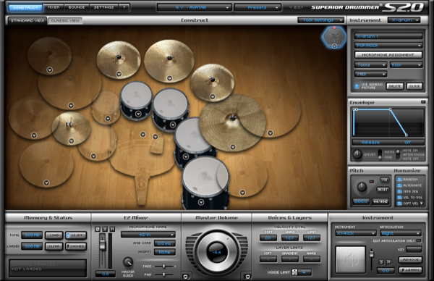Toggle Humanize Semi Seq option
This screenshot has height=281, width=434.
(399, 191)
